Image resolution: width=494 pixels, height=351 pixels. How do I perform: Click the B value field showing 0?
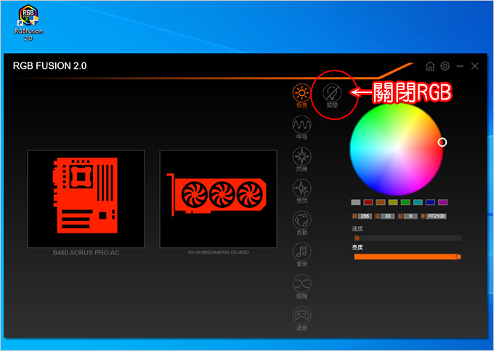411,217
